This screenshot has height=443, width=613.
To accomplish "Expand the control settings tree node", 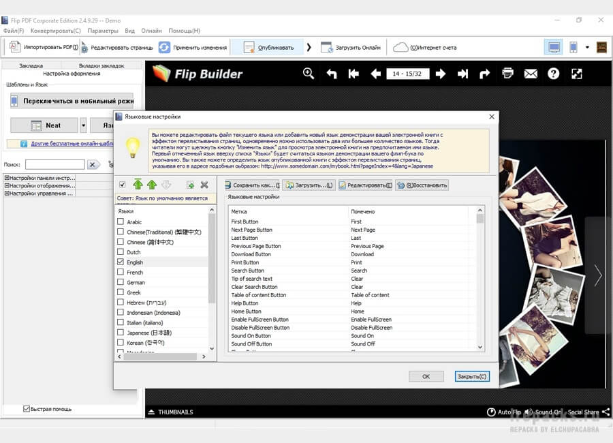I will pos(7,194).
